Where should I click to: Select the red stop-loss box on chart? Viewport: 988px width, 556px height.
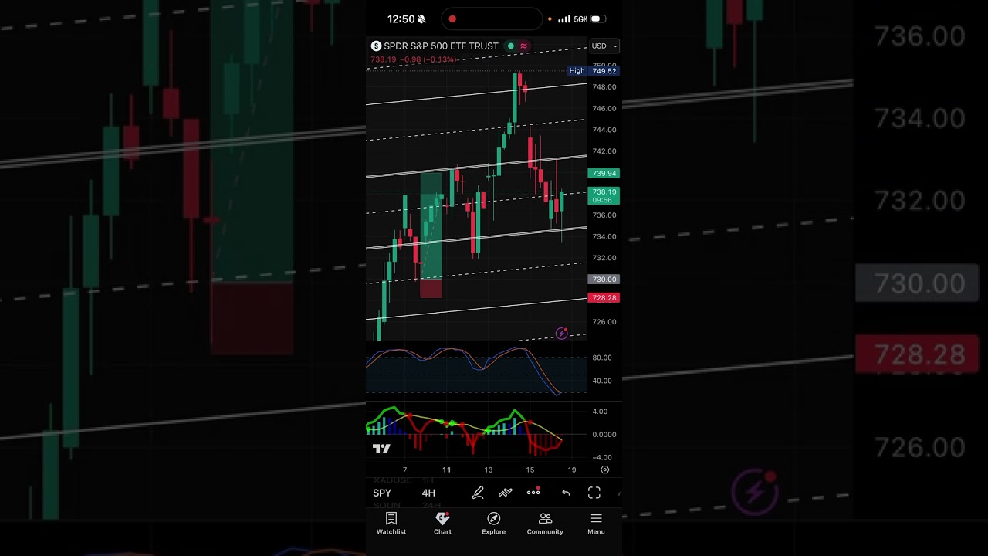tap(431, 288)
